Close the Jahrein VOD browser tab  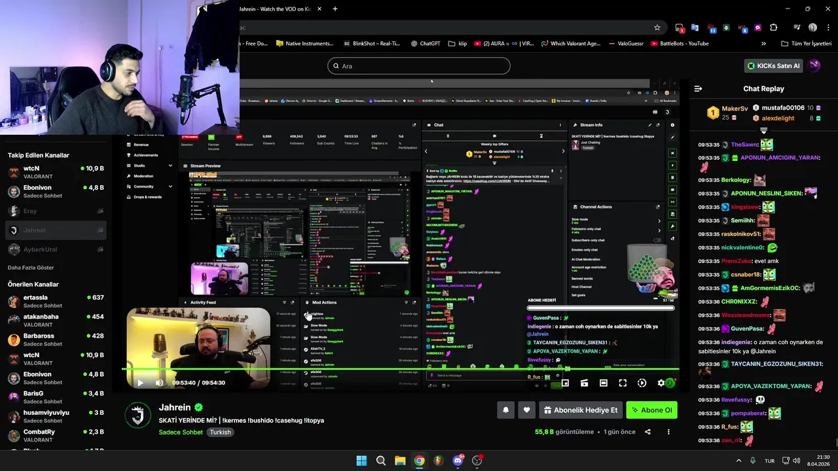(x=319, y=9)
